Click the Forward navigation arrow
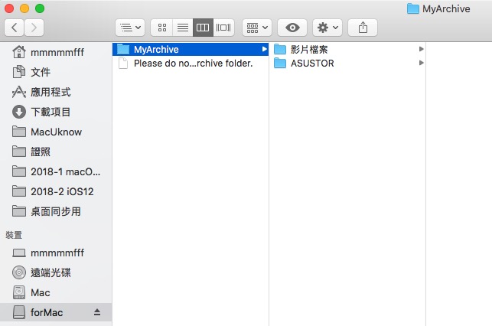The height and width of the screenshot is (326, 492). [x=34, y=28]
